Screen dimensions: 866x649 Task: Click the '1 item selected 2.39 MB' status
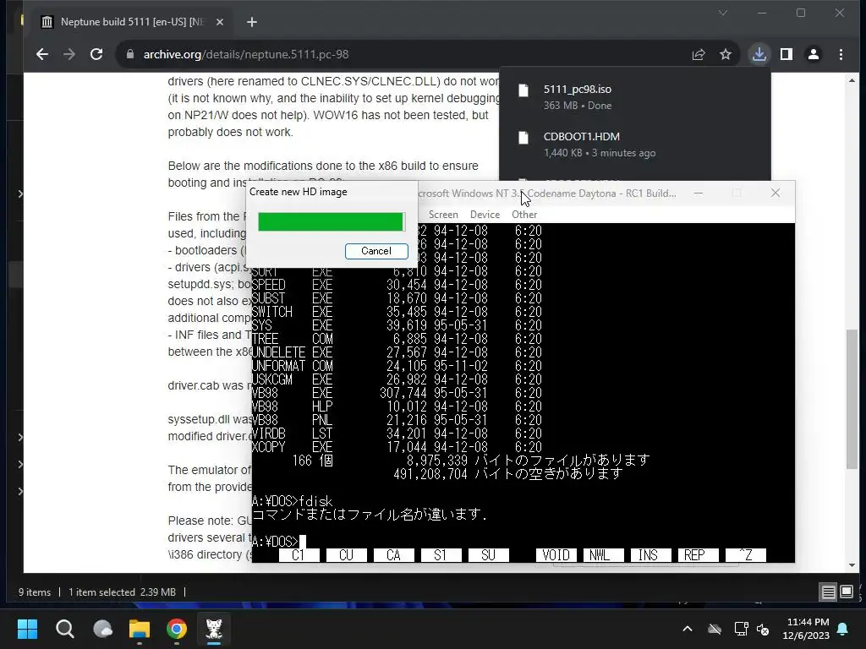[122, 592]
